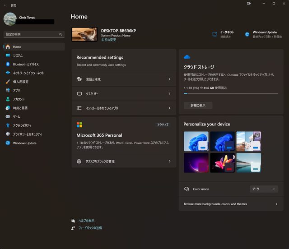The height and width of the screenshot is (249, 289).
Task: Select システム in the sidebar menu
Action: pyautogui.click(x=18, y=55)
